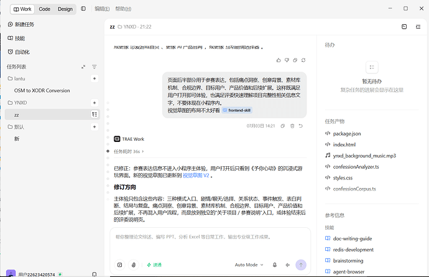Open the index.html artifact
This screenshot has width=429, height=277.
(344, 144)
